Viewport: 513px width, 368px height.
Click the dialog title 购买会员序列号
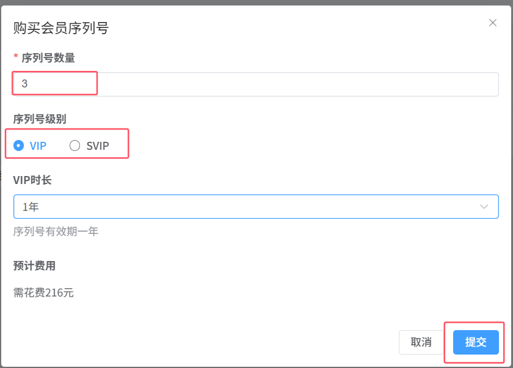coord(61,28)
